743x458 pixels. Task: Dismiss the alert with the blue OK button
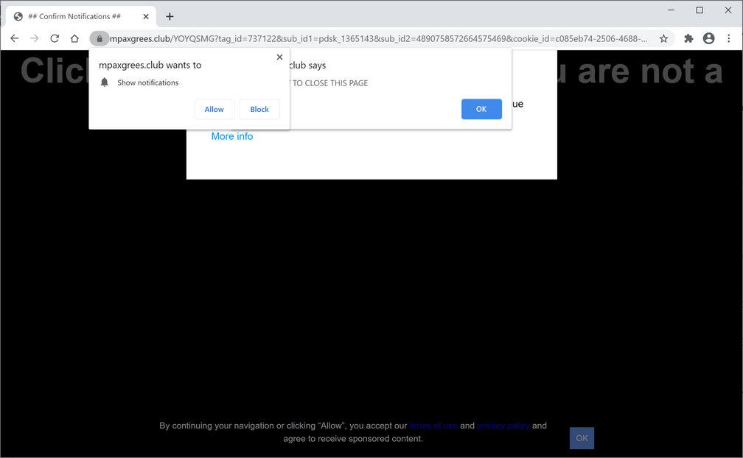coord(481,108)
